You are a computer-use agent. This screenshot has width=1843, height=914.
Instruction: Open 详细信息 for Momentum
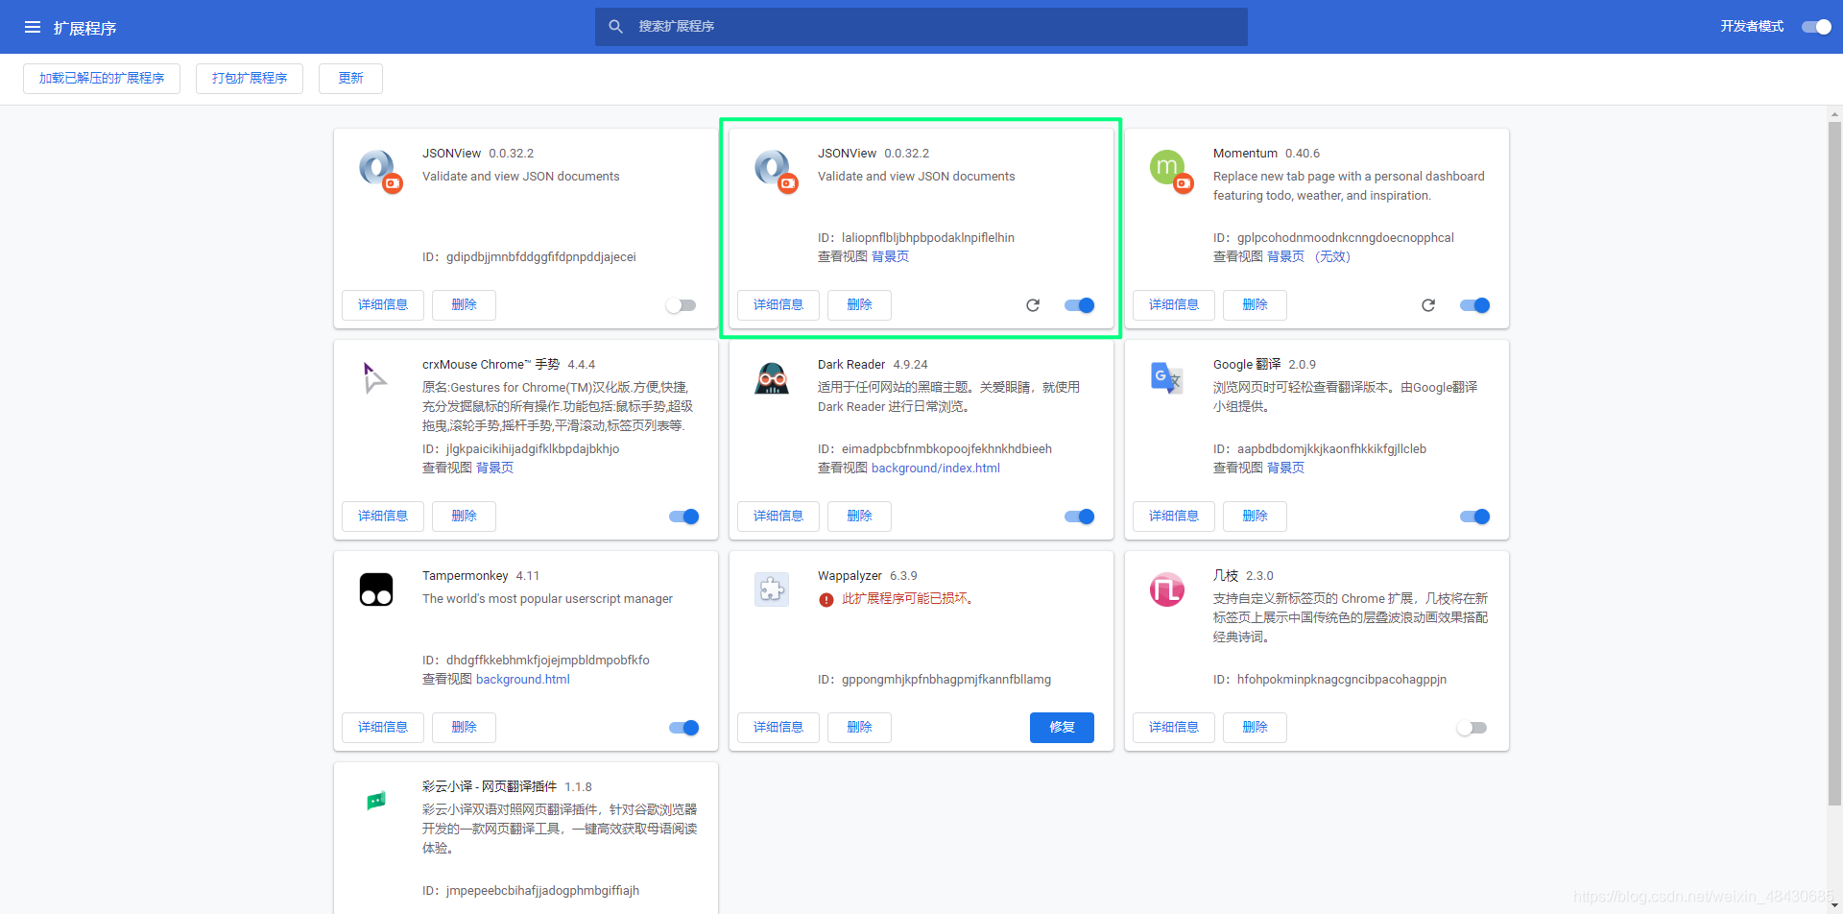1174,305
